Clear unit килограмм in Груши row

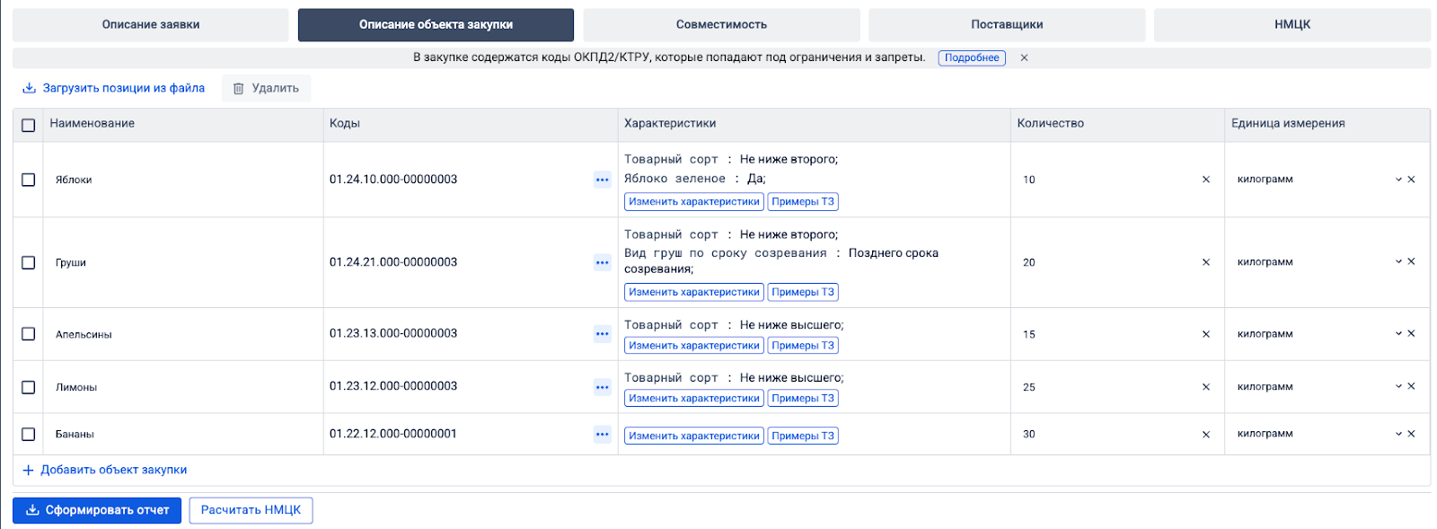pos(1411,261)
